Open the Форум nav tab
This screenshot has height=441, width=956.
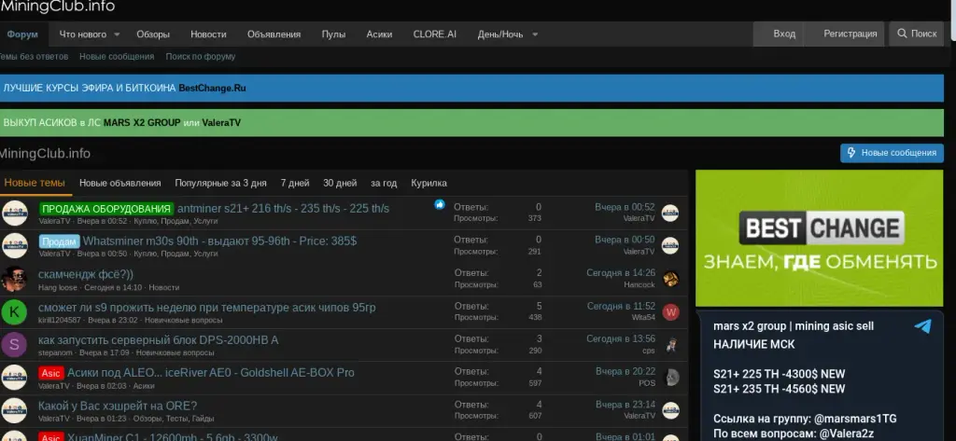(22, 34)
